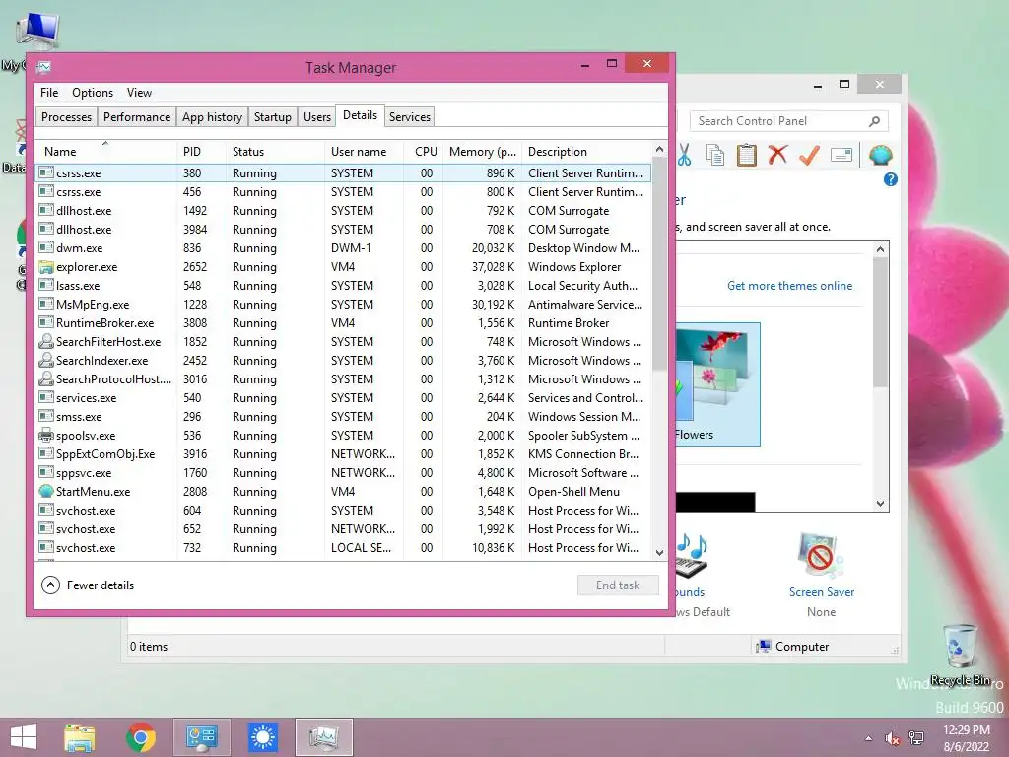Screen dimensions: 1009x757
Task: Sort by the Description column header
Action: pos(585,151)
